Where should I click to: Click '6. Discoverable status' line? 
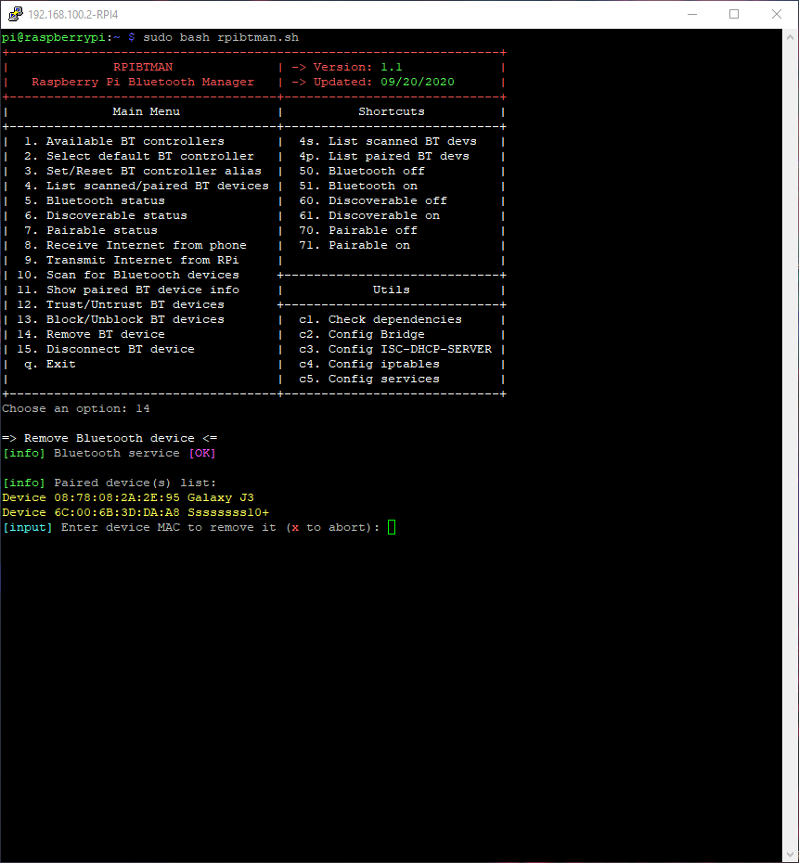(x=106, y=215)
